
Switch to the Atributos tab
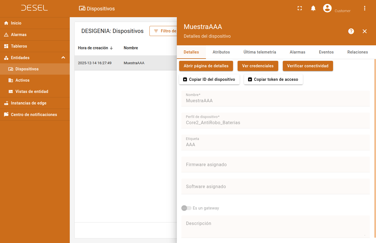coord(221,52)
